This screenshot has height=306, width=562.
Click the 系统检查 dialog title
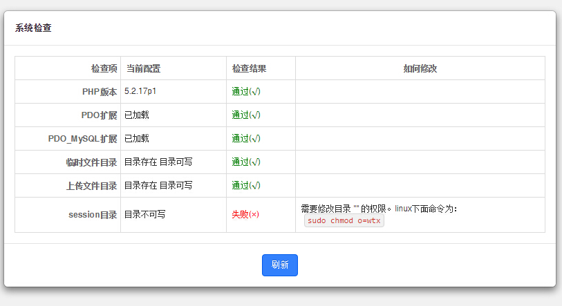(x=33, y=28)
